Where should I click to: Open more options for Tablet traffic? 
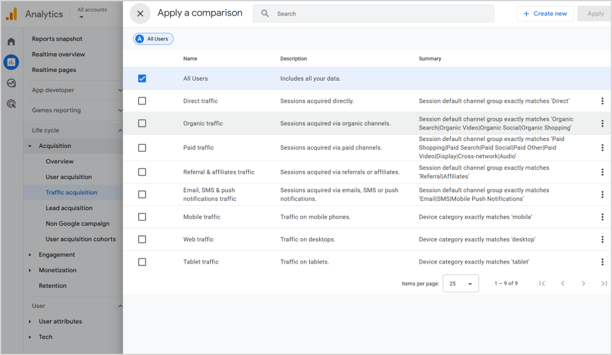[602, 262]
